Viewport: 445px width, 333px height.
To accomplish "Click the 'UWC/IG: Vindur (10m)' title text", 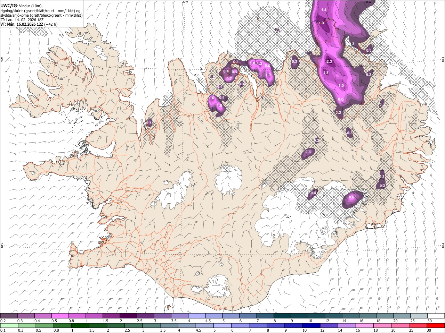I will click(22, 6).
